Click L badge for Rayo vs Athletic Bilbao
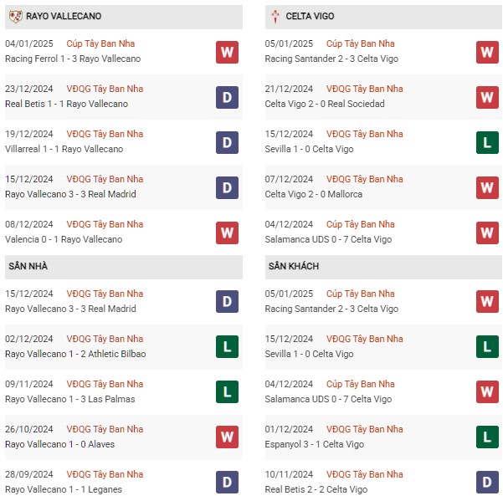 pyautogui.click(x=227, y=346)
